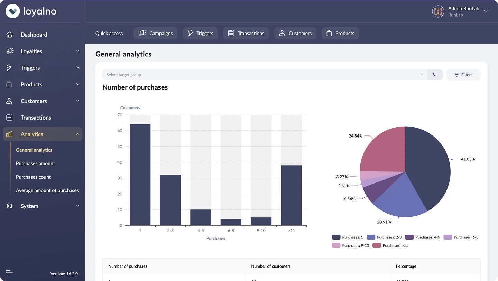The height and width of the screenshot is (281, 498).
Task: Open Purchases count analytics
Action: coord(33,177)
